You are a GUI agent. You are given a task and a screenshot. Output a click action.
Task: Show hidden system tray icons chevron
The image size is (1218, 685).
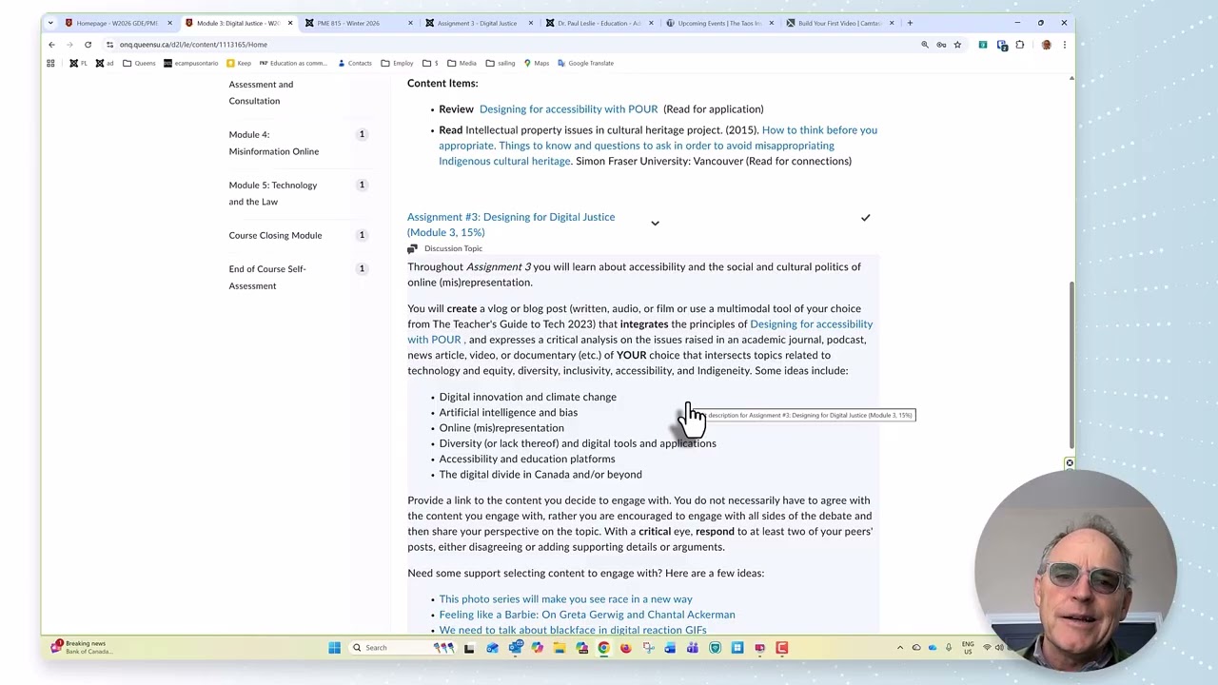tap(899, 648)
